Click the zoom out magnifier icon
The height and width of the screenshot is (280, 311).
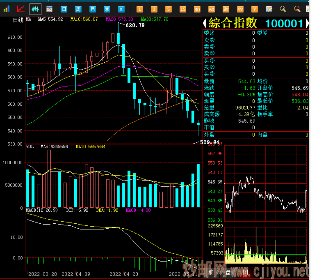[297, 9]
